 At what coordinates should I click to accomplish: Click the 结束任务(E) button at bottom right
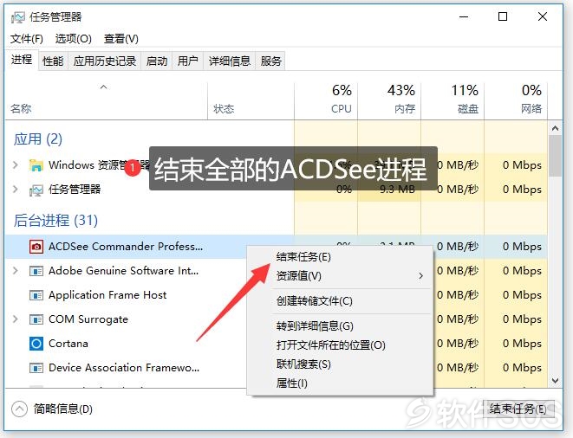[x=518, y=409]
